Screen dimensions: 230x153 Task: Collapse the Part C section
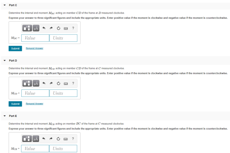(5, 5)
